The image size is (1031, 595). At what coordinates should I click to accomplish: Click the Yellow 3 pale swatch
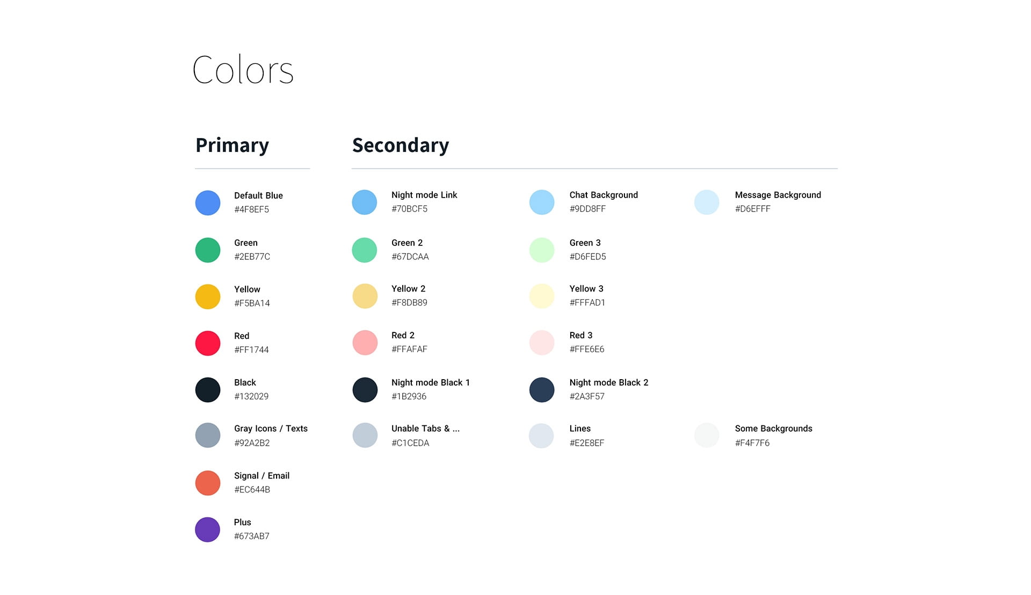(542, 296)
